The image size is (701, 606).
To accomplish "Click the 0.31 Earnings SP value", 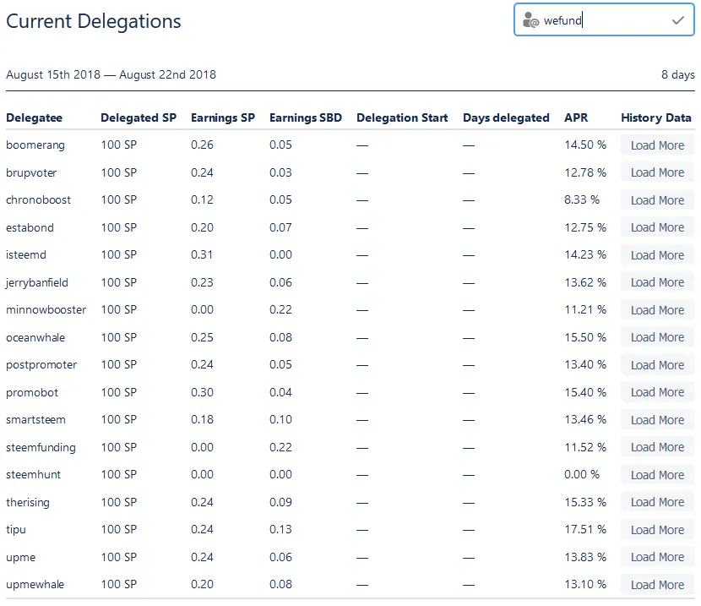I will click(x=202, y=255).
